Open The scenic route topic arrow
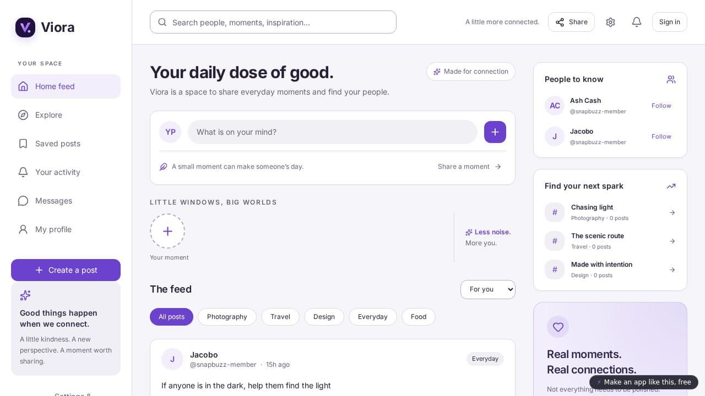The width and height of the screenshot is (705, 396). coord(672,241)
